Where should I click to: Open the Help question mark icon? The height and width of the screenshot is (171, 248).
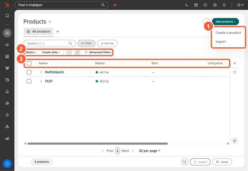[x=205, y=5]
